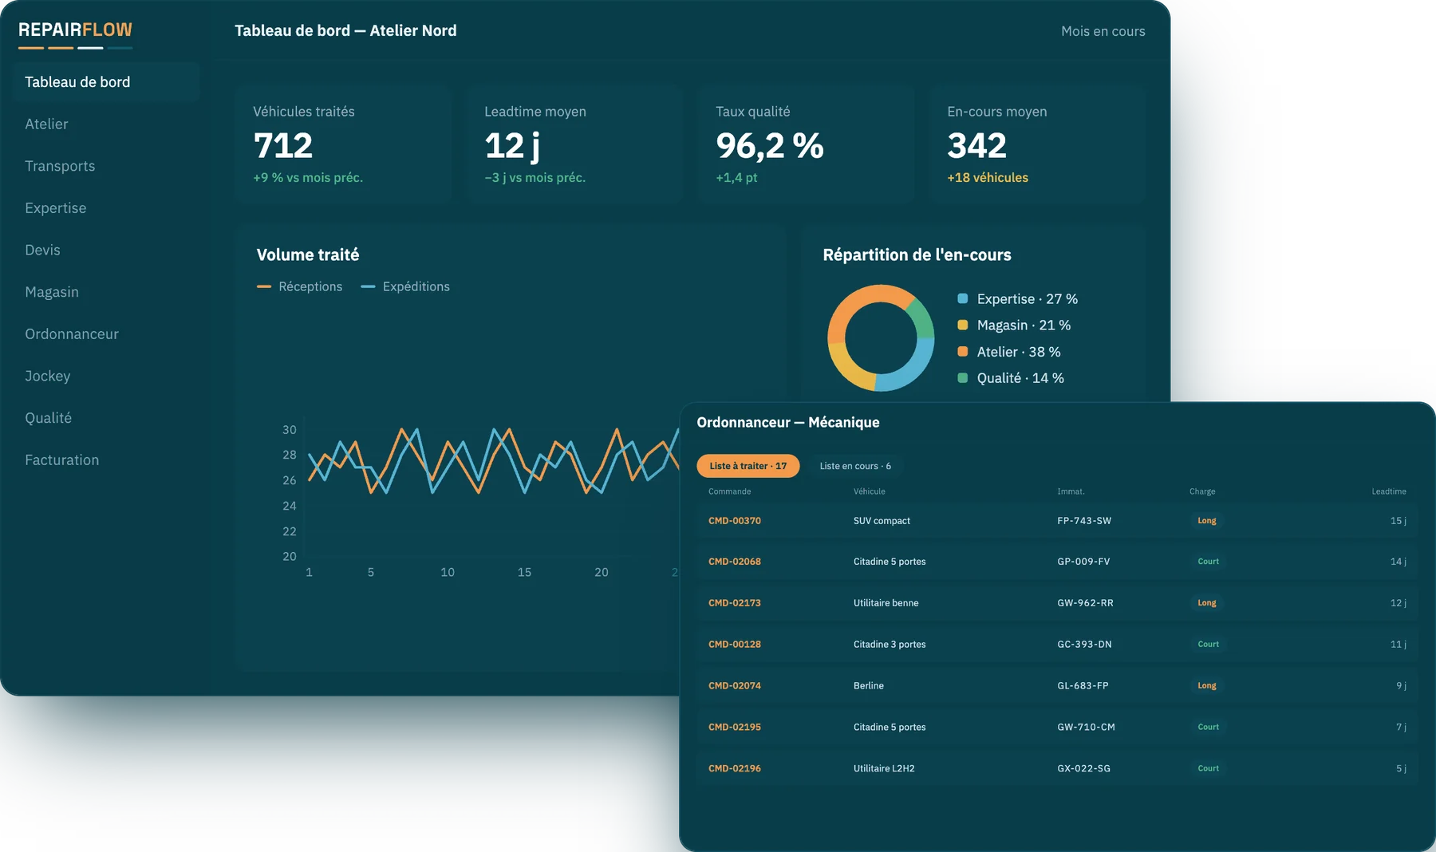Click Long badge on CMD-02173 row
The height and width of the screenshot is (852, 1436).
[x=1207, y=603]
